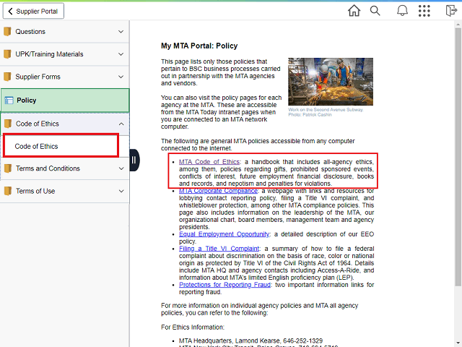
Task: Click the UPK/Training Materials folder icon
Action: point(7,54)
